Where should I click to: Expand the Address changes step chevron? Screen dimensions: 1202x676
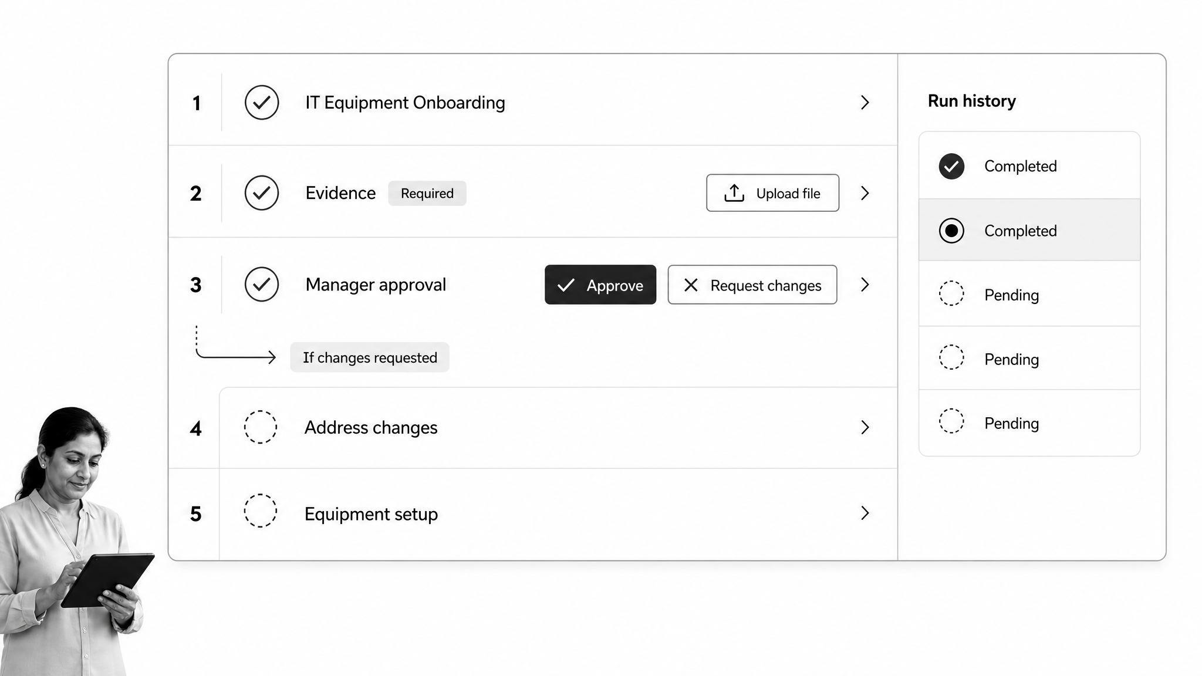[865, 427]
